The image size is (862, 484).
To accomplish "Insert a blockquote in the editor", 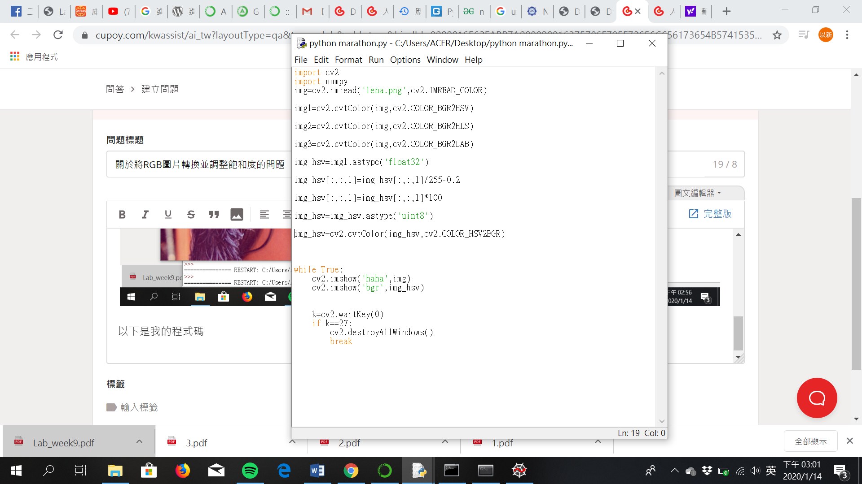I will coord(214,215).
